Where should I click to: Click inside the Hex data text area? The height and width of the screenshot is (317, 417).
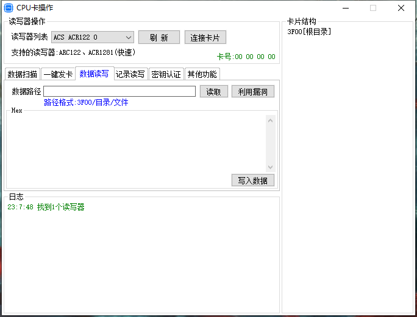click(137, 144)
